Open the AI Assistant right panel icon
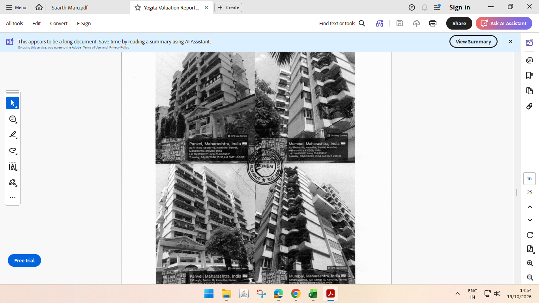 point(530,43)
